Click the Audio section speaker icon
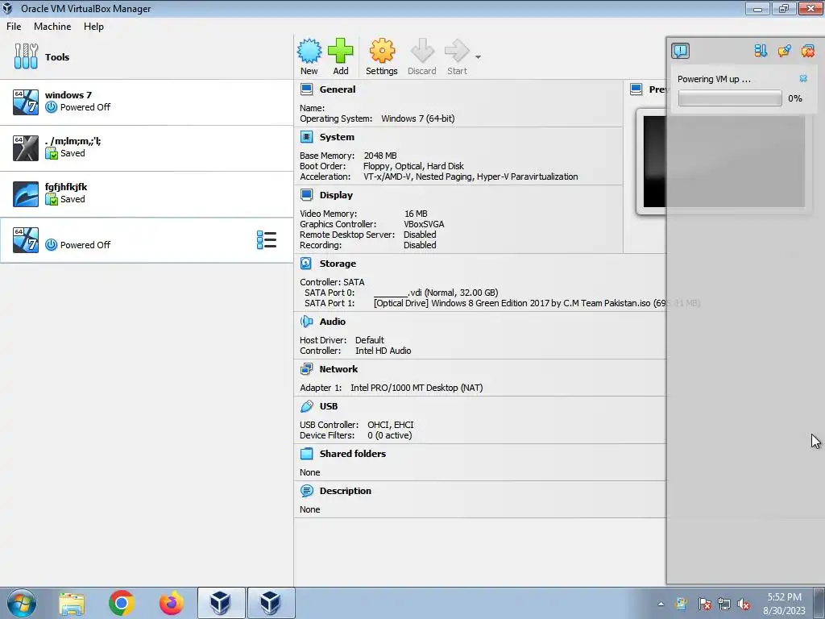825x619 pixels. (306, 321)
